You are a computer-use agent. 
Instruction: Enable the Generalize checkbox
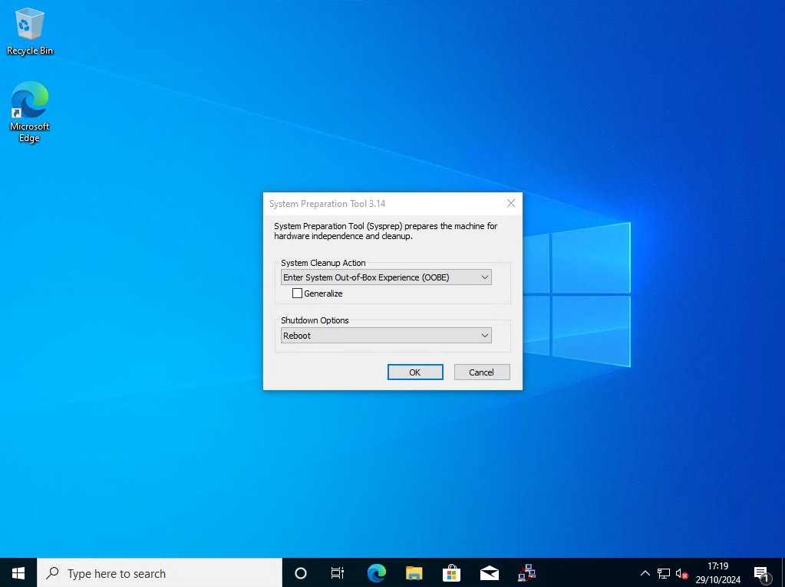[297, 293]
